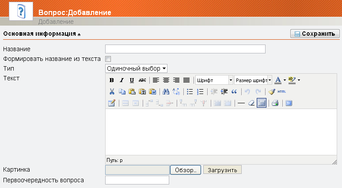342x188 pixels.
Task: Merge table cells
Action: coord(228,103)
